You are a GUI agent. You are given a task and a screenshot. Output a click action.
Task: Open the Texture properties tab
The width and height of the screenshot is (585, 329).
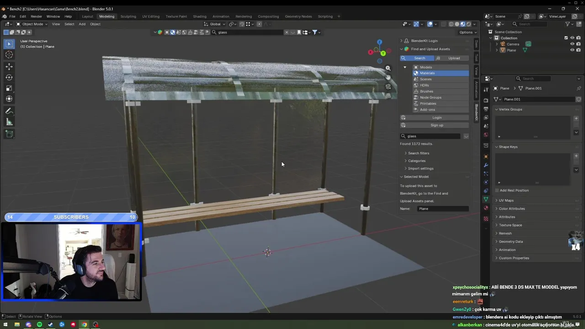pos(486,218)
